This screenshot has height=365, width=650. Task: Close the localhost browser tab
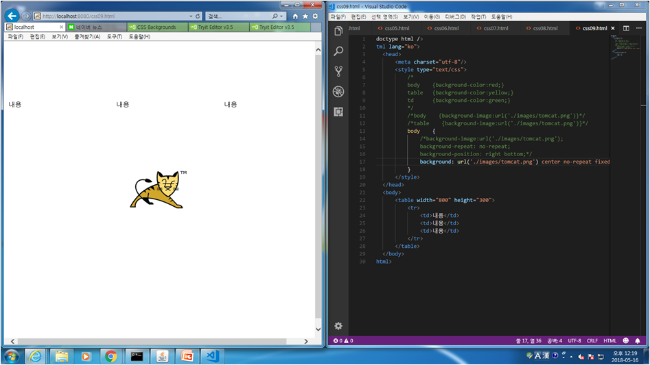(x=61, y=27)
